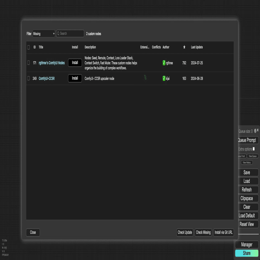Click the Load button in side panel

[x=248, y=181]
